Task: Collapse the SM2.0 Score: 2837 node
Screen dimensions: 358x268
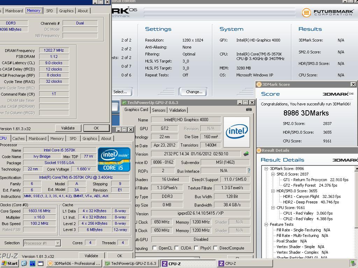Action: pos(273,174)
